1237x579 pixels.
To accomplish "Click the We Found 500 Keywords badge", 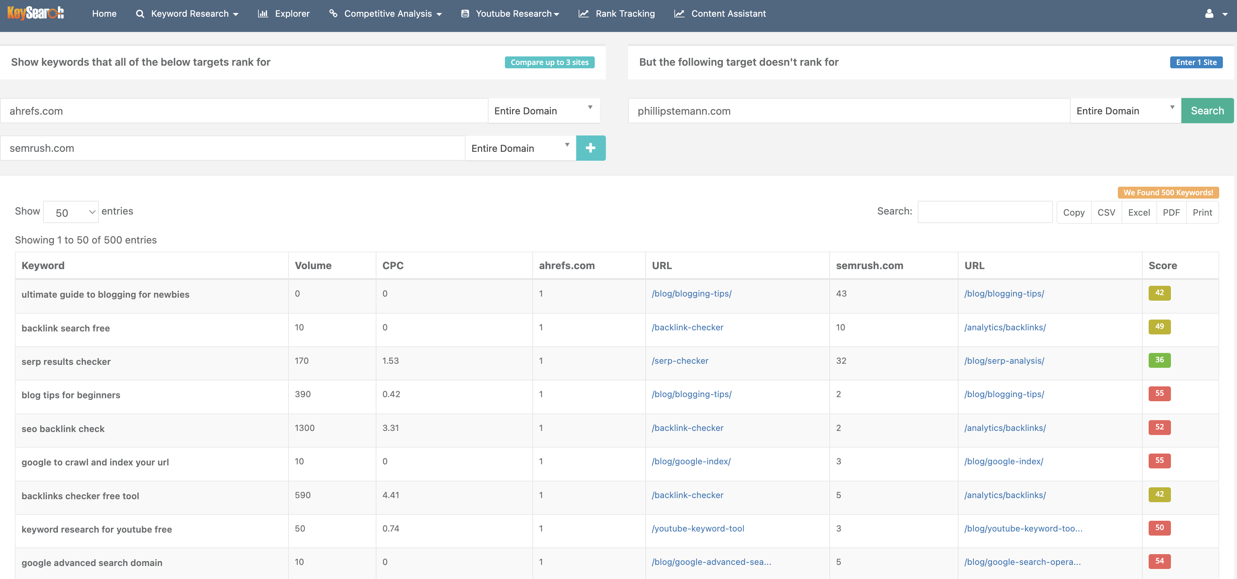I will click(x=1168, y=192).
